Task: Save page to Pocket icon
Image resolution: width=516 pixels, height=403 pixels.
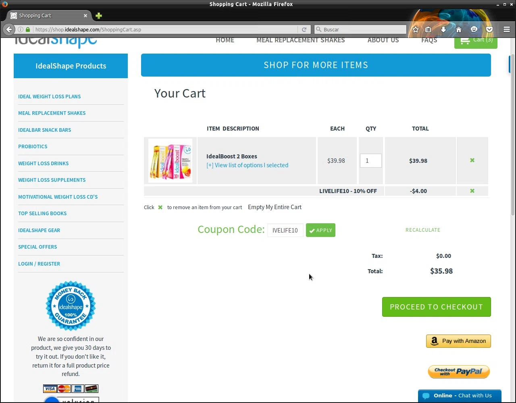Action: click(489, 29)
